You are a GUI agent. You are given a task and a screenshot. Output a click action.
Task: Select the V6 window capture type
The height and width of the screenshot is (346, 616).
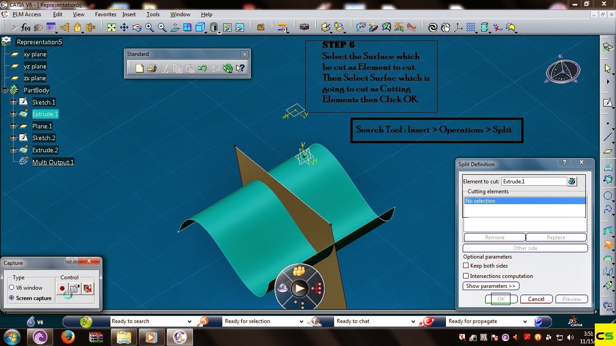coord(11,288)
